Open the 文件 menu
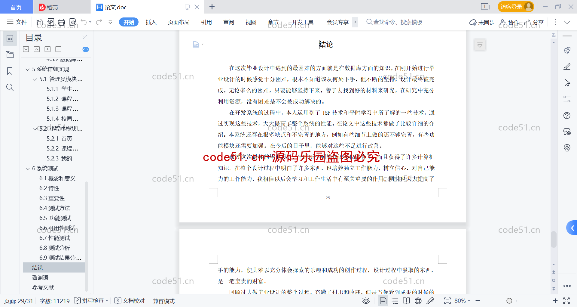Screen dimensions: 577x307 point(17,22)
